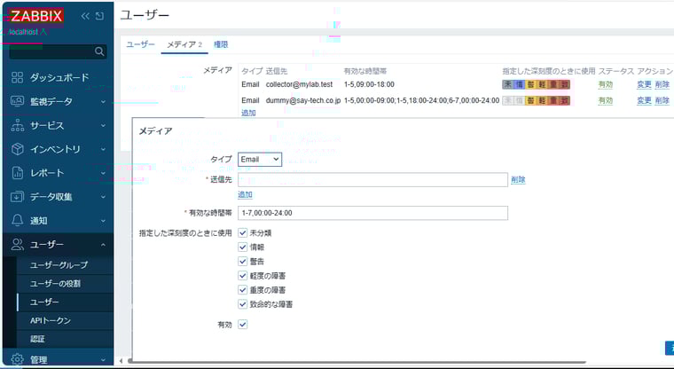The width and height of the screenshot is (674, 369).
Task: Click the sidebar search input field
Action: [x=52, y=51]
